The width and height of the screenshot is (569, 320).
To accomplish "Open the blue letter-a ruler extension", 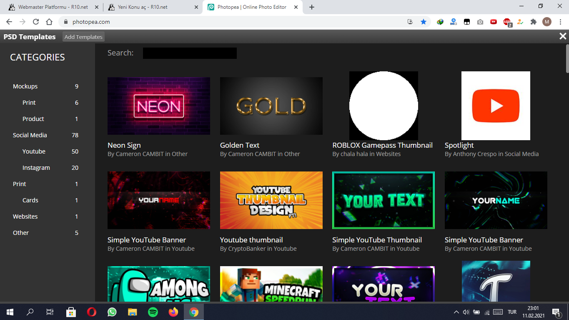I will click(x=454, y=22).
